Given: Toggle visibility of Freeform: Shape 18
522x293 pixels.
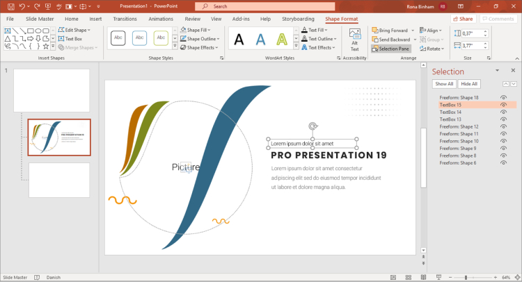Looking at the screenshot, I should coord(504,98).
